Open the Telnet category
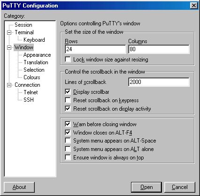The image size is (200, 196). point(31,92)
